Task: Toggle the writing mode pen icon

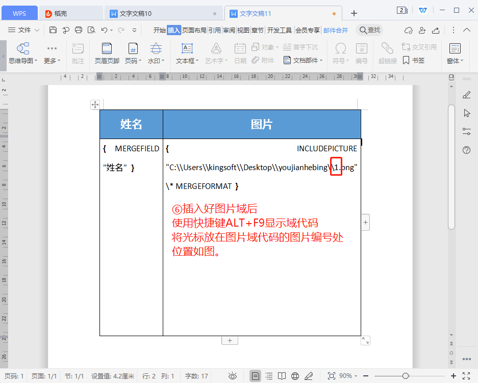Action: tap(309, 376)
